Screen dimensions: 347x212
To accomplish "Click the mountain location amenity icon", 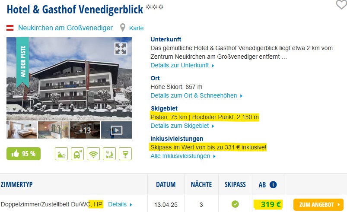I will point(61,154).
